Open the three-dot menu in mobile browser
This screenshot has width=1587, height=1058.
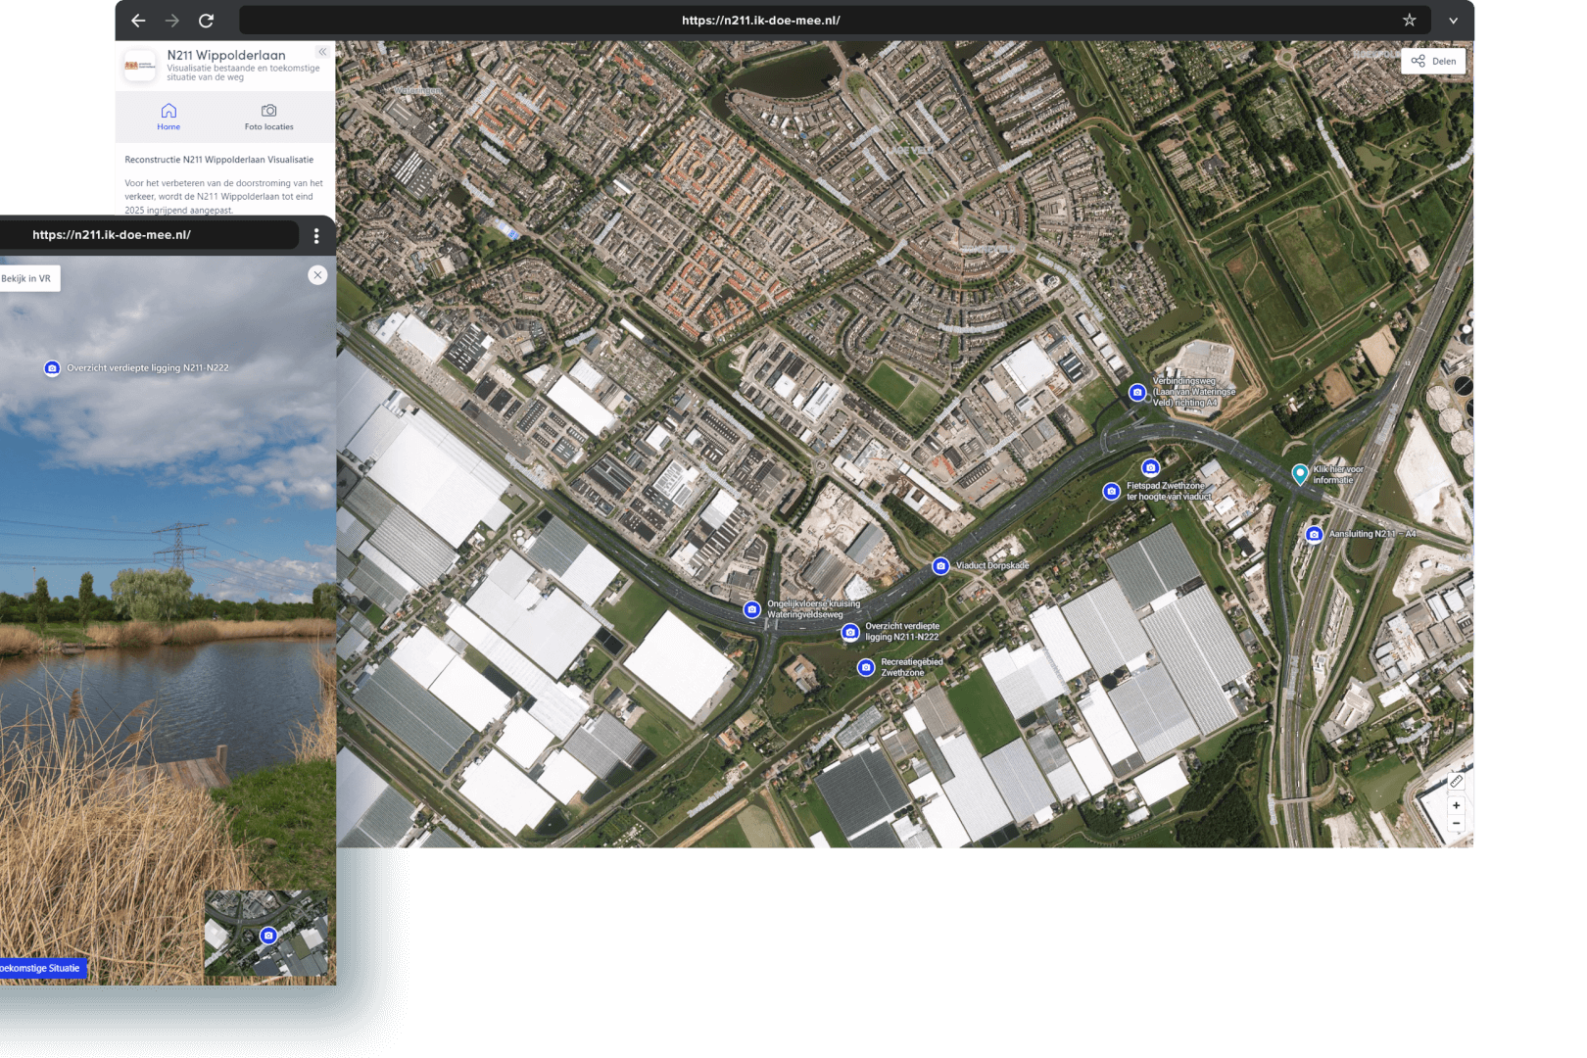click(315, 236)
